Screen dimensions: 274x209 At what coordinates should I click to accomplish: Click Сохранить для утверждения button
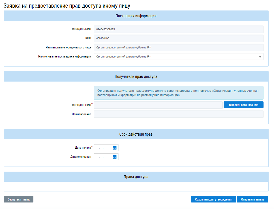213,199
